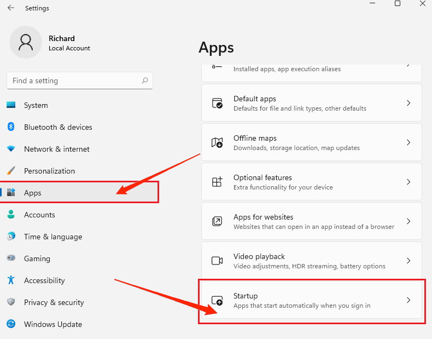Go to Windows Update section
Screen dimensions: 432x339
[x=52, y=324]
